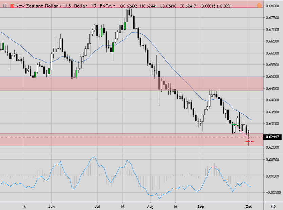This screenshot has height=210, width=283.
Task: Click the 0.64500 price scale label
Action: pos(272,89)
